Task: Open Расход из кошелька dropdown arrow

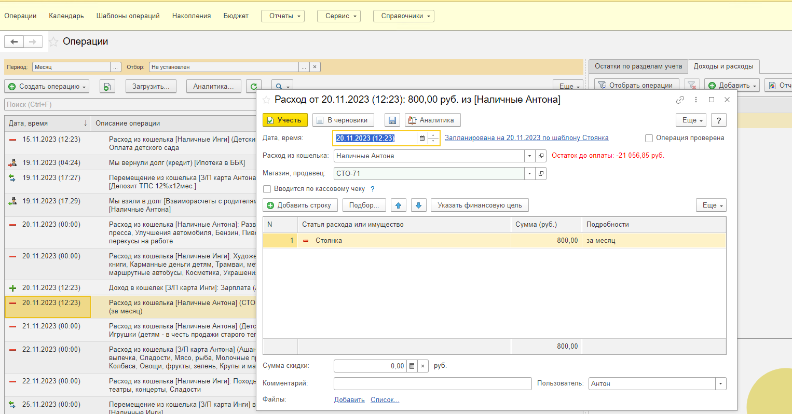Action: pos(529,156)
